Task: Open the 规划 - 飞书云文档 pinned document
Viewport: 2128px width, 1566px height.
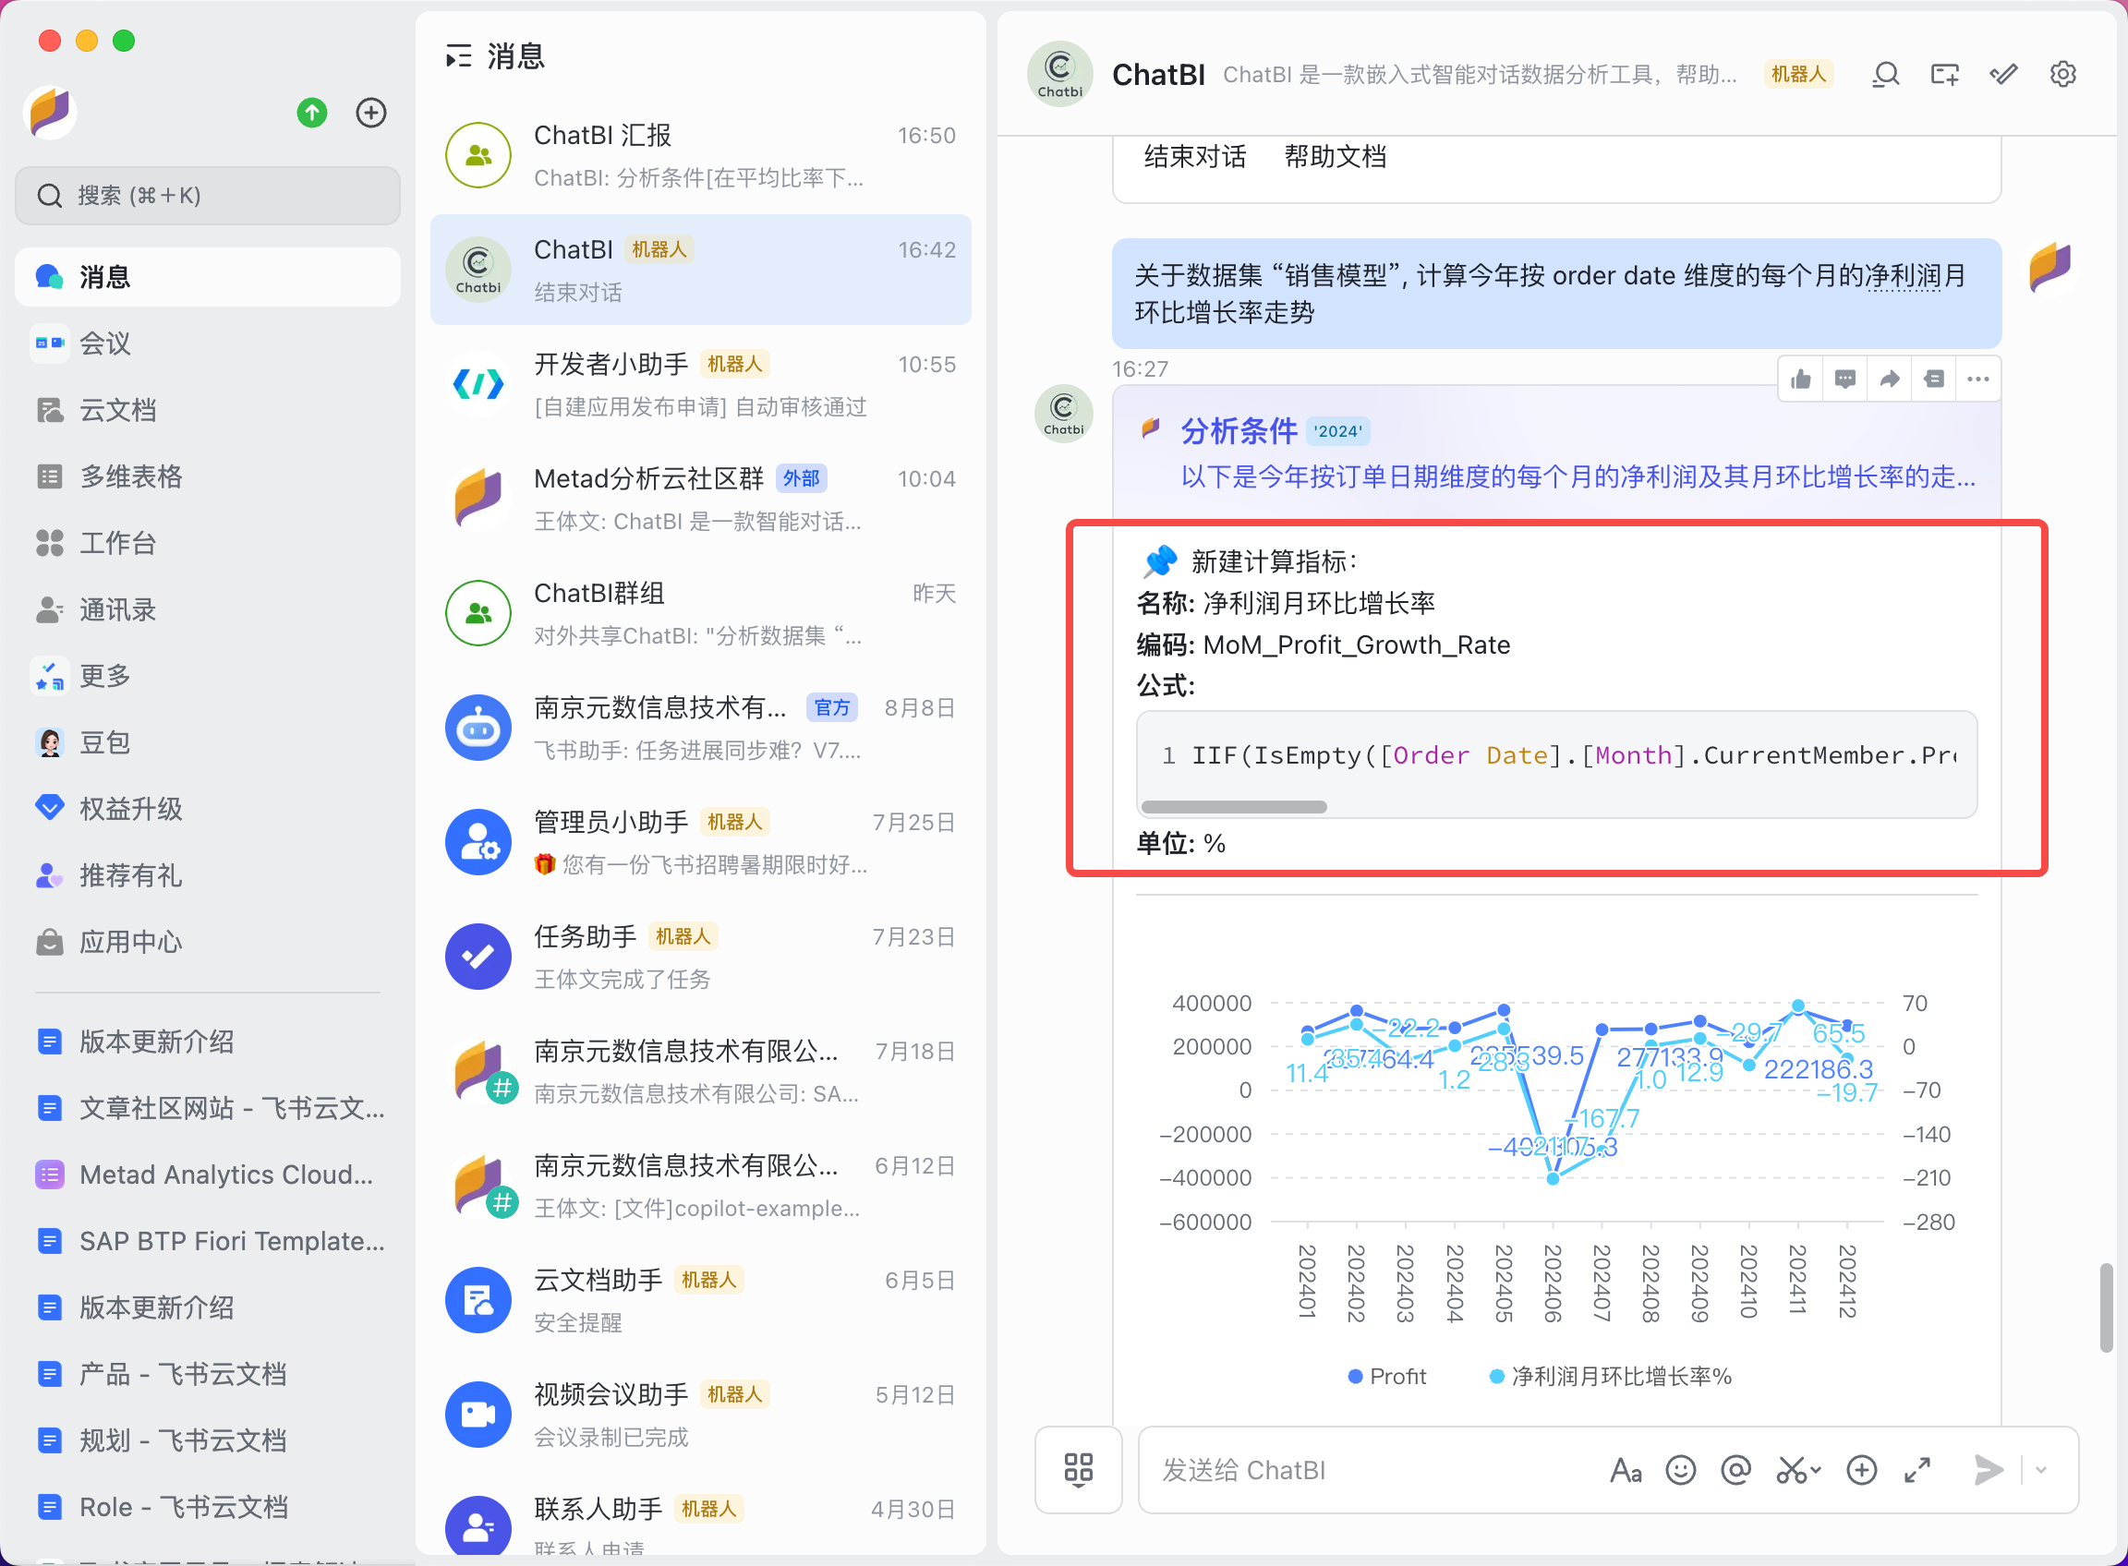Action: 208,1440
